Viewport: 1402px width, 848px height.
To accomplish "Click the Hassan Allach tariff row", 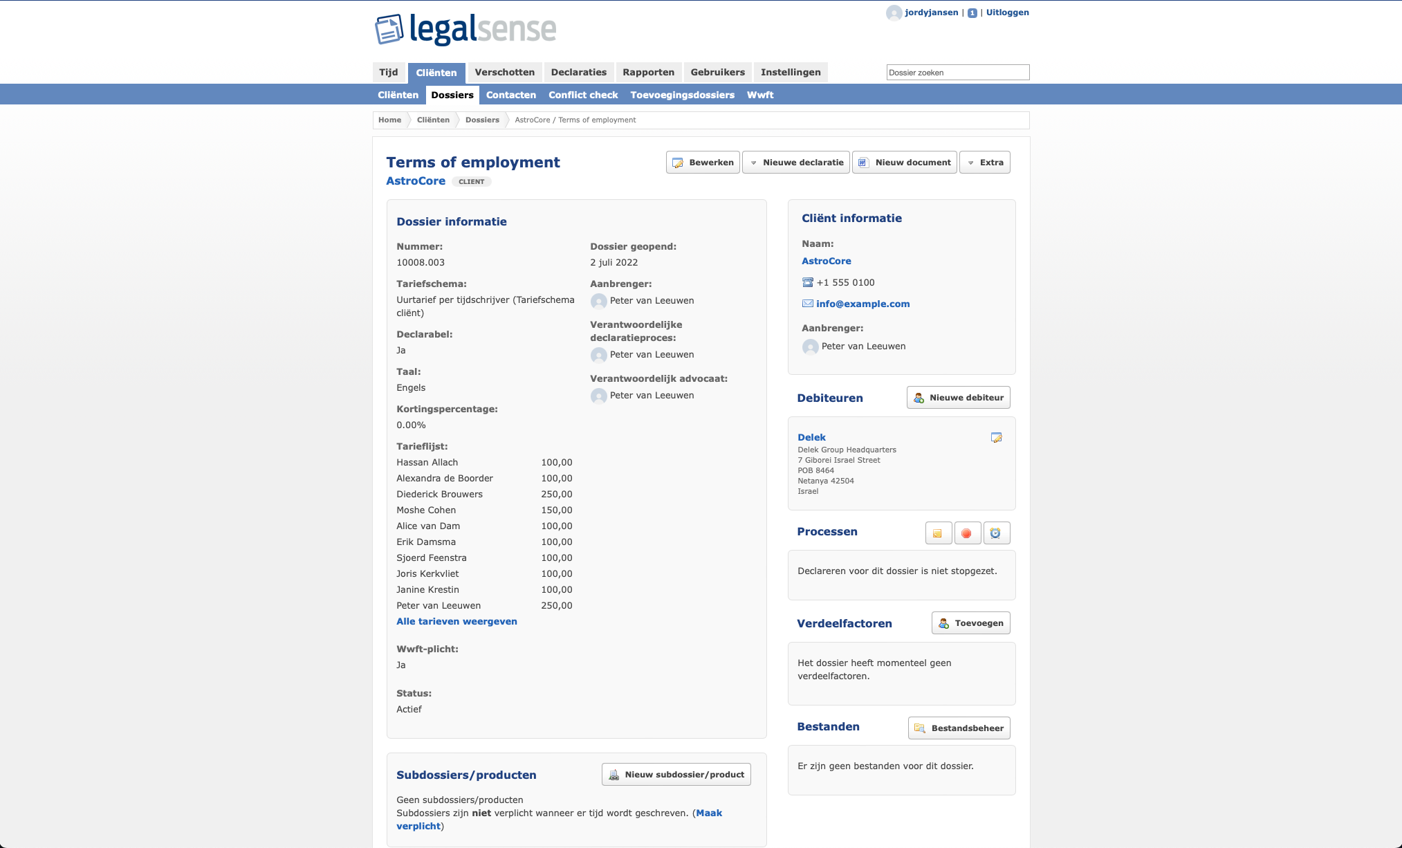I will [x=484, y=463].
